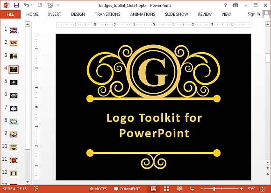Click the Undo arrow icon
The width and height of the screenshot is (271, 193).
tap(26, 5)
